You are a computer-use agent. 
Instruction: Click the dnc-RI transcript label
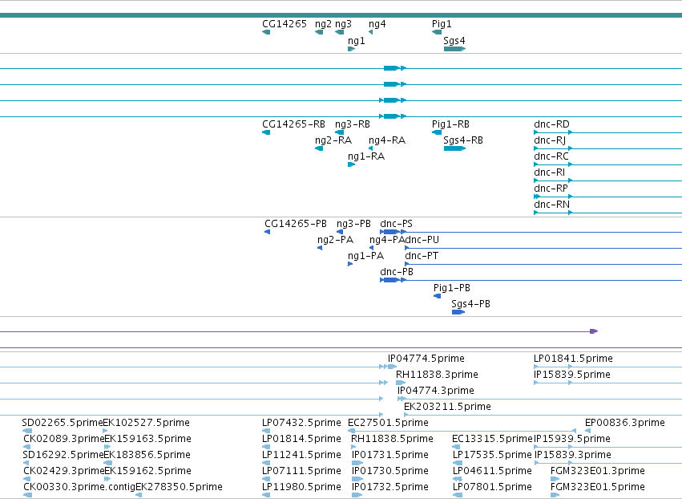(x=549, y=172)
